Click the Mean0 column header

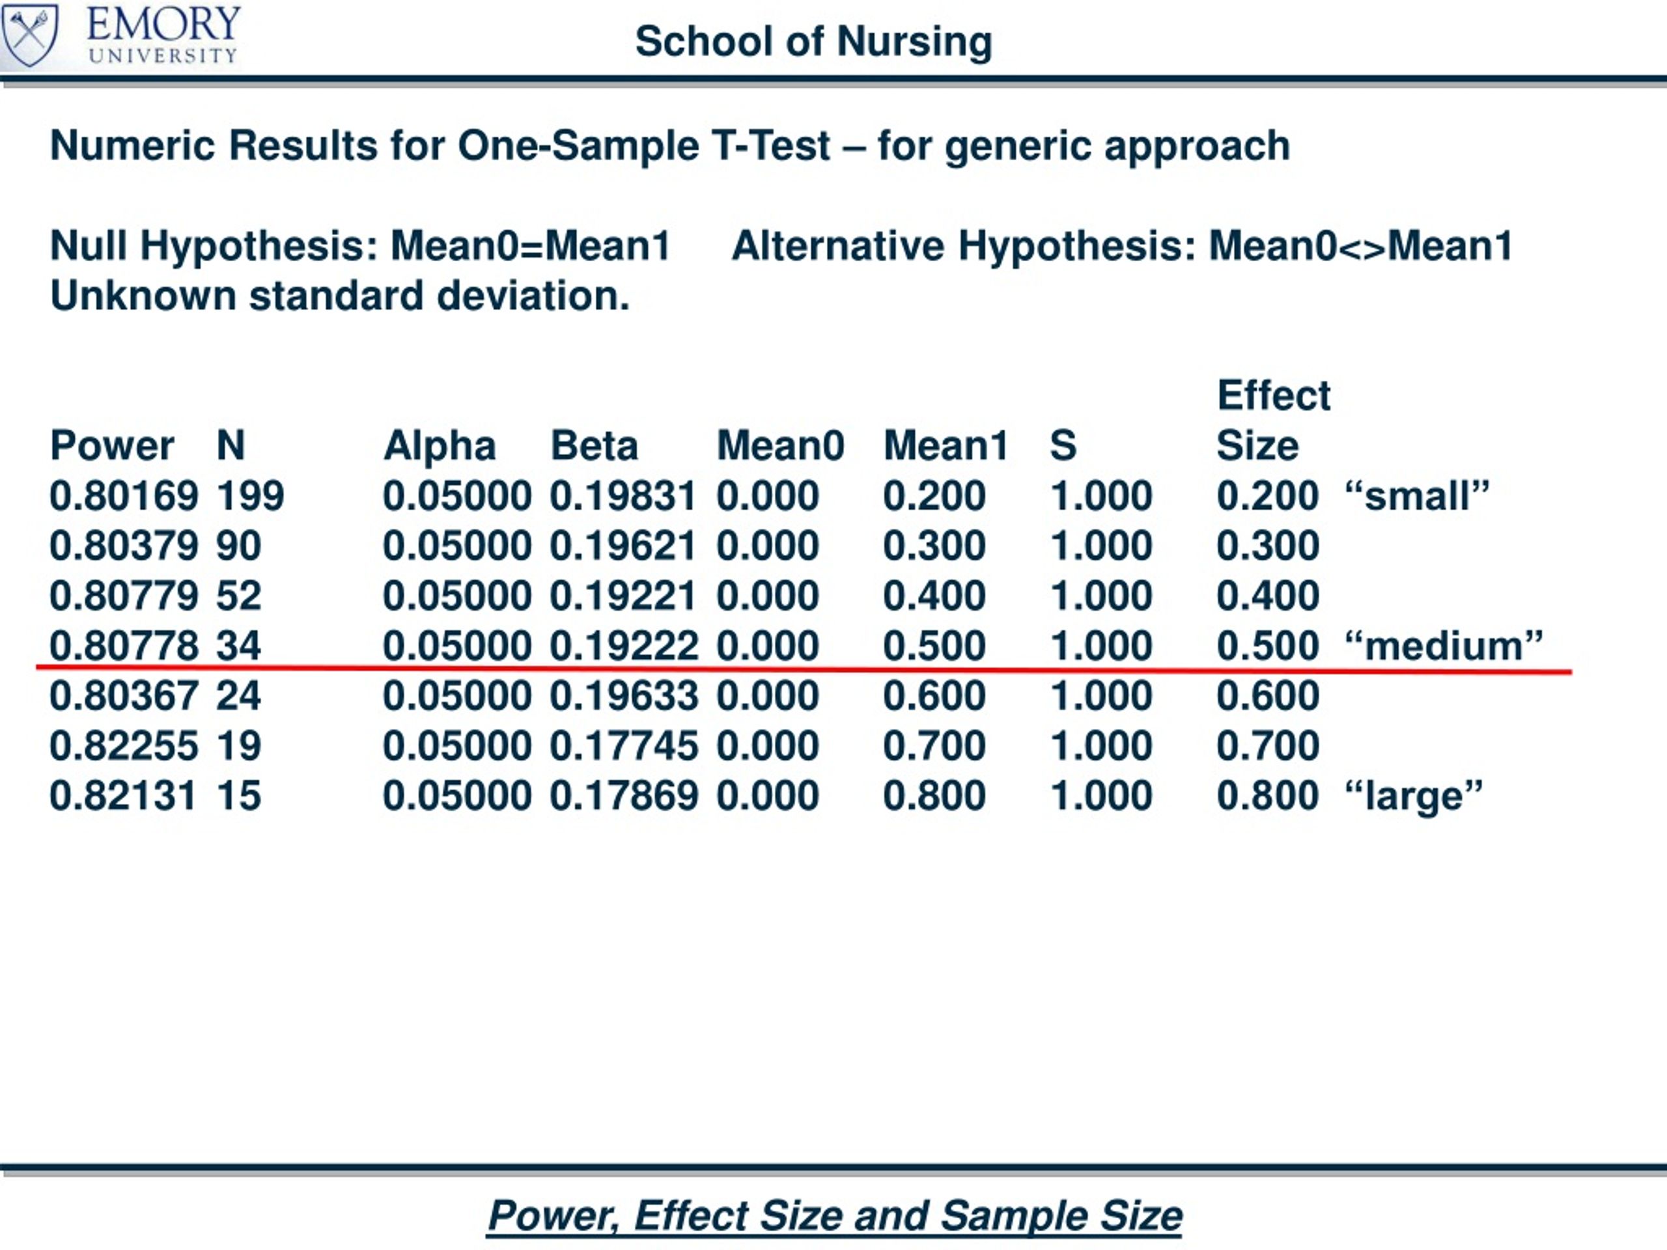780,445
